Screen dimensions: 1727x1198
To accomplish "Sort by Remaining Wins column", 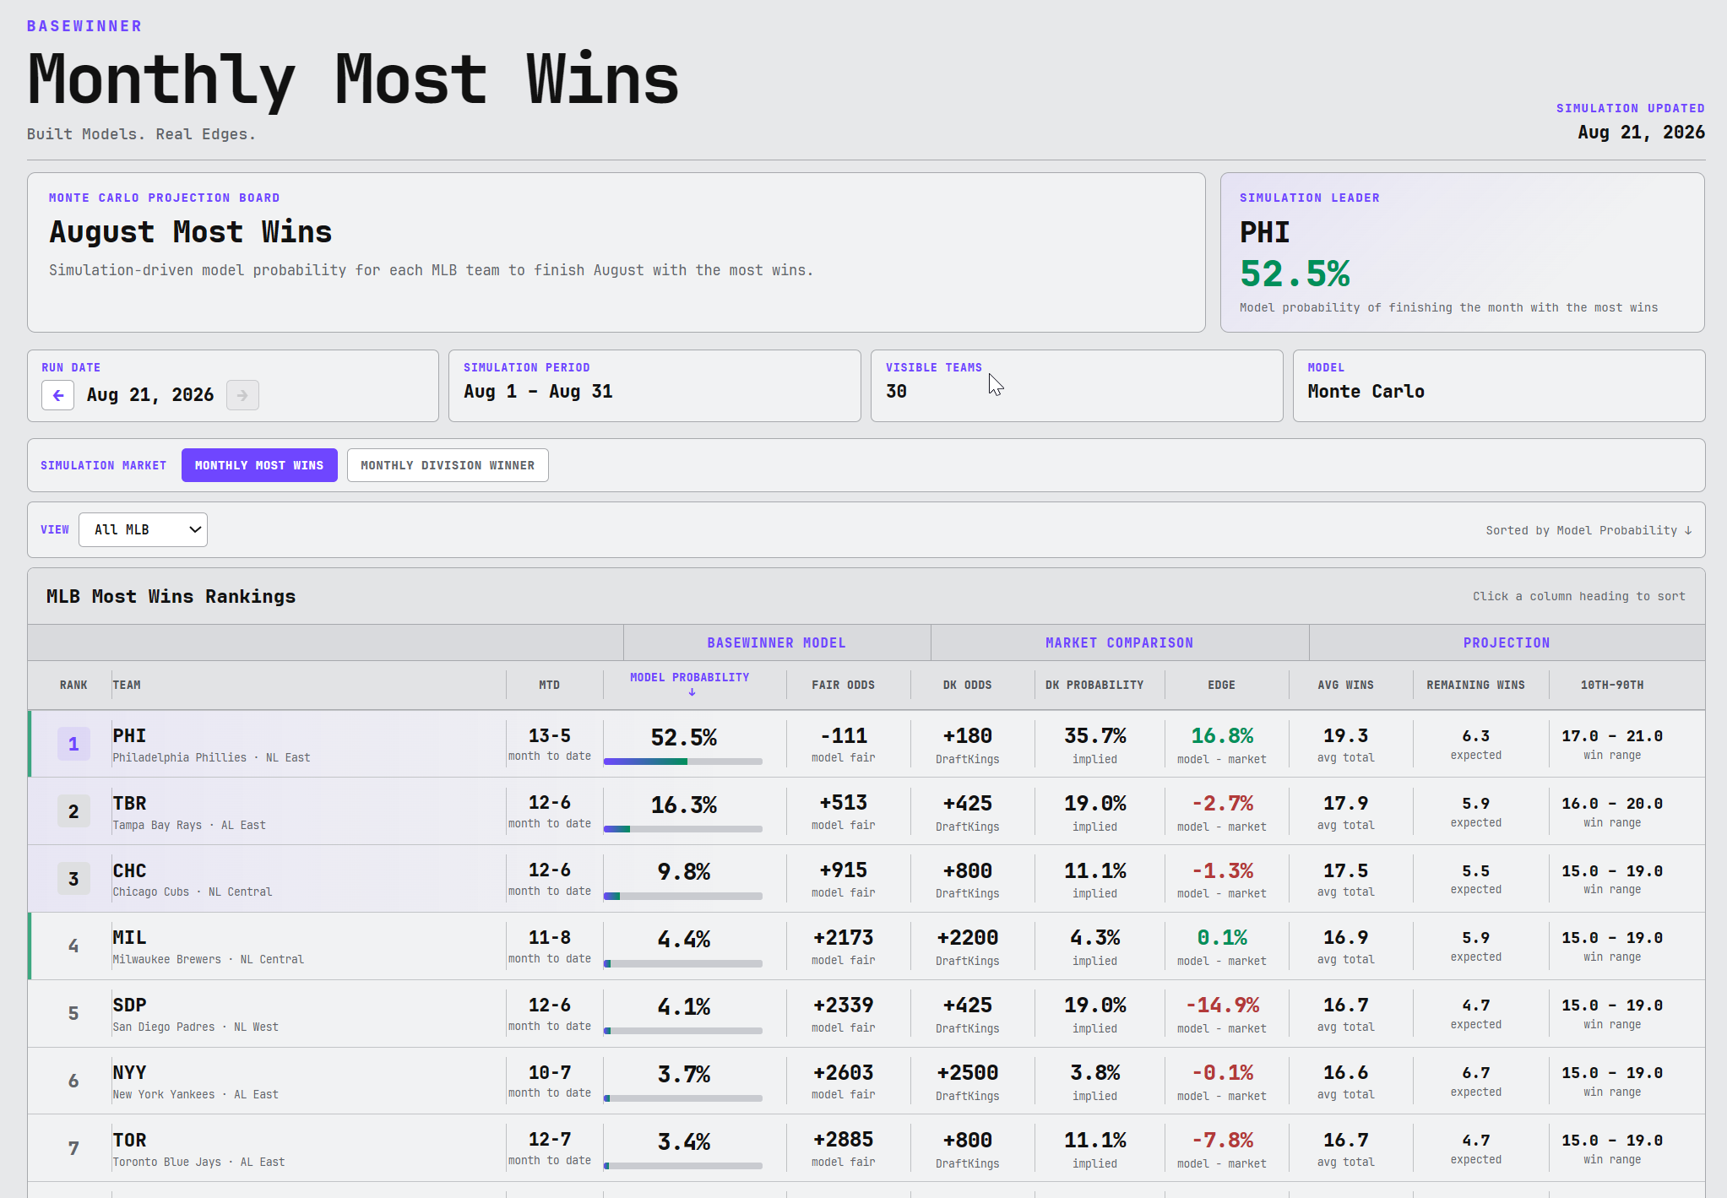I will click(1475, 685).
